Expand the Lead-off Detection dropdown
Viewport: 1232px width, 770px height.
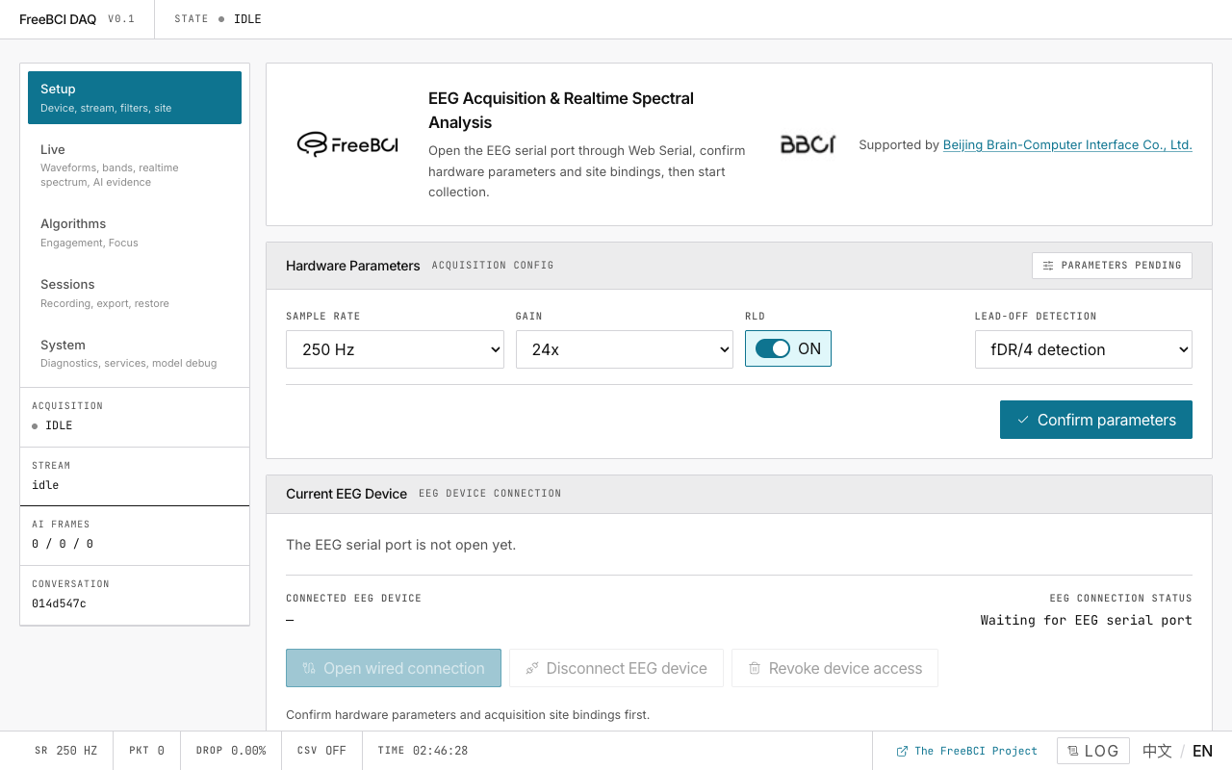click(1084, 349)
